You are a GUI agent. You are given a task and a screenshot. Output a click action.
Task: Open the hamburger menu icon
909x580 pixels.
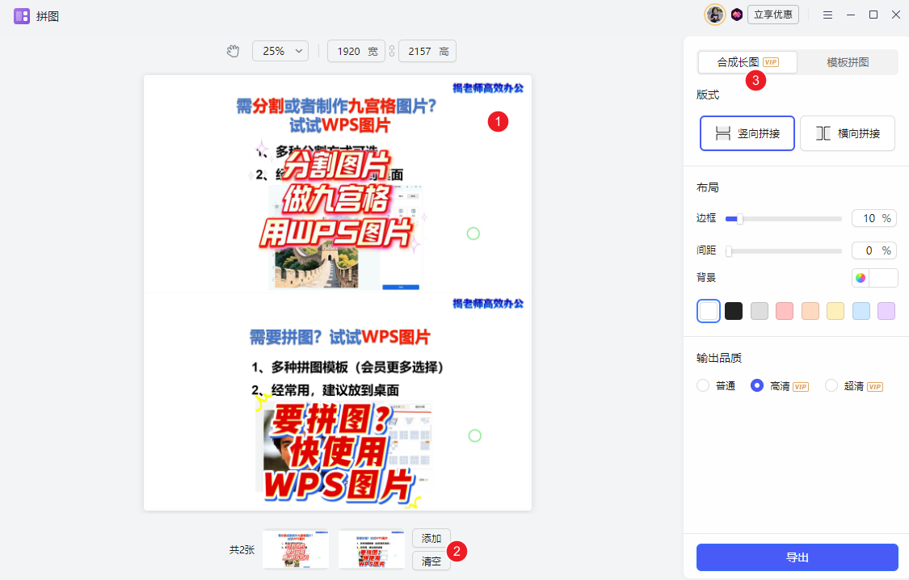[828, 15]
